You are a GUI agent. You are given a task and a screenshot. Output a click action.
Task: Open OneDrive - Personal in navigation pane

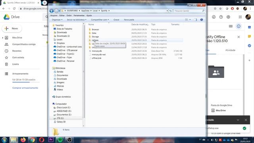pos(65,61)
